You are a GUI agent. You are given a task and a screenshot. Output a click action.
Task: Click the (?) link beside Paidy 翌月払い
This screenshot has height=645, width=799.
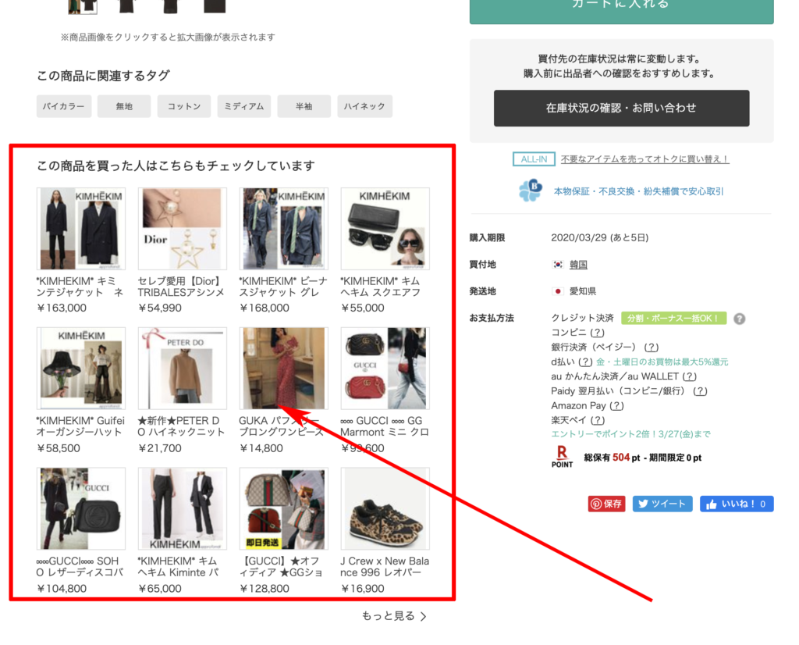pos(701,391)
